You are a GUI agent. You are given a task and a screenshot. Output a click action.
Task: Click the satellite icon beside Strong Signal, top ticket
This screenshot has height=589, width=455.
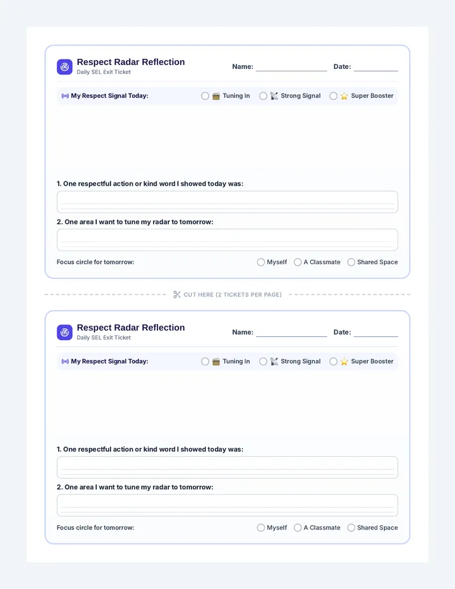[x=274, y=96]
